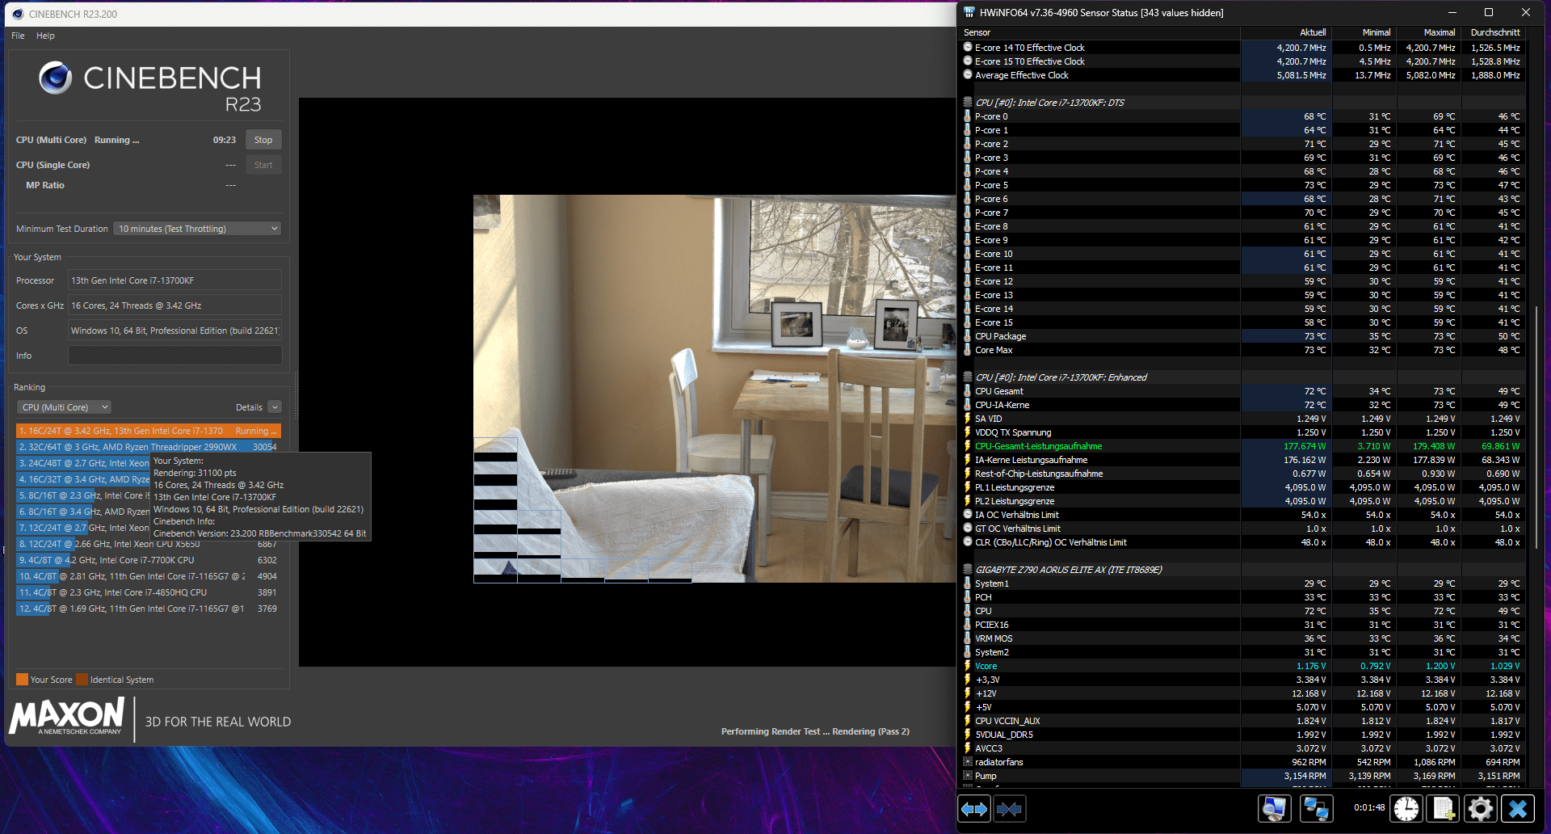
Task: Expand ranking Details arrow button
Action: pyautogui.click(x=275, y=407)
